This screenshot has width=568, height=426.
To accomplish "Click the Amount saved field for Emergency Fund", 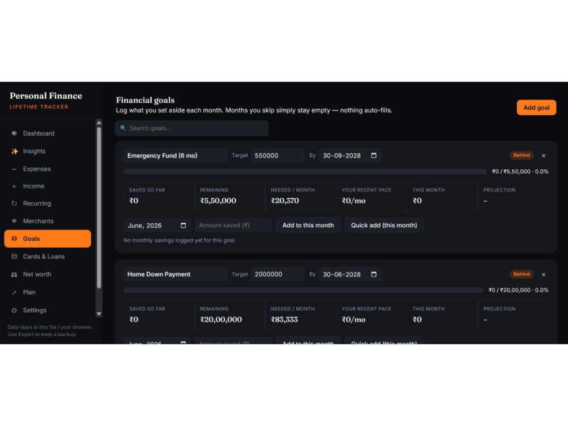I will [233, 225].
